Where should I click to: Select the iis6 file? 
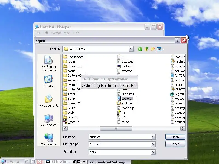(x=121, y=117)
